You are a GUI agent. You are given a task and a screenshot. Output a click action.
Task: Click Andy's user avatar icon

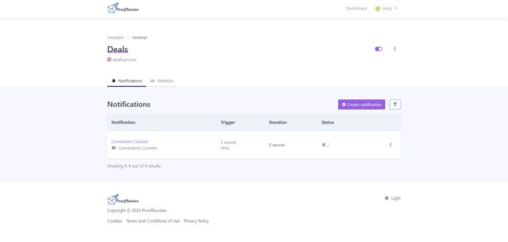click(378, 9)
